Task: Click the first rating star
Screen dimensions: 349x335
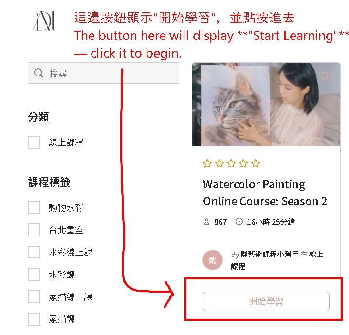Action: (207, 164)
